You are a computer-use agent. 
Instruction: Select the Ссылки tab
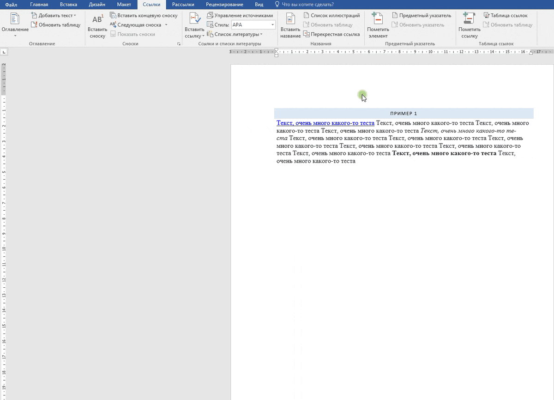[152, 5]
